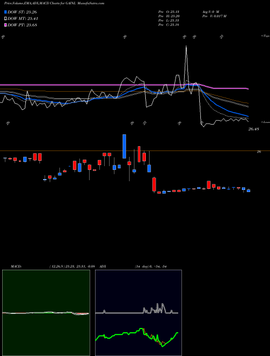
Task: Click the blue DOW ST legend swatch
Action: (x=5, y=12)
